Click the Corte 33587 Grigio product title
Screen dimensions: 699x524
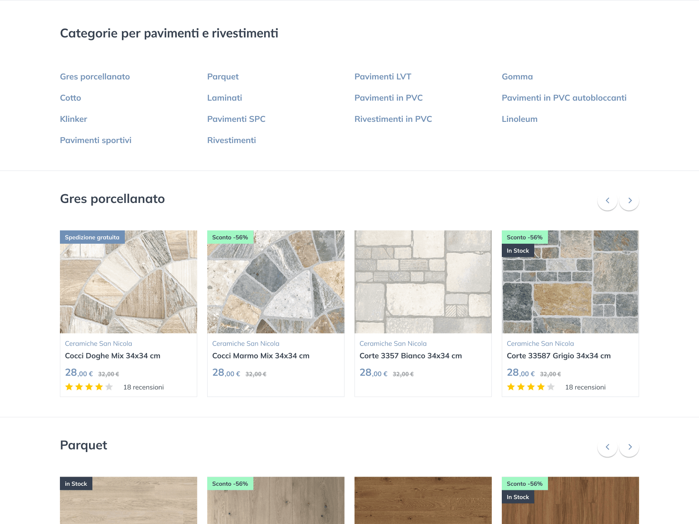click(x=558, y=356)
